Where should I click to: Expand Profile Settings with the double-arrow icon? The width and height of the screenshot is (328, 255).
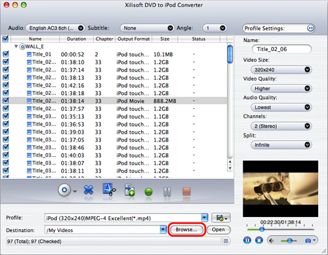(310, 28)
